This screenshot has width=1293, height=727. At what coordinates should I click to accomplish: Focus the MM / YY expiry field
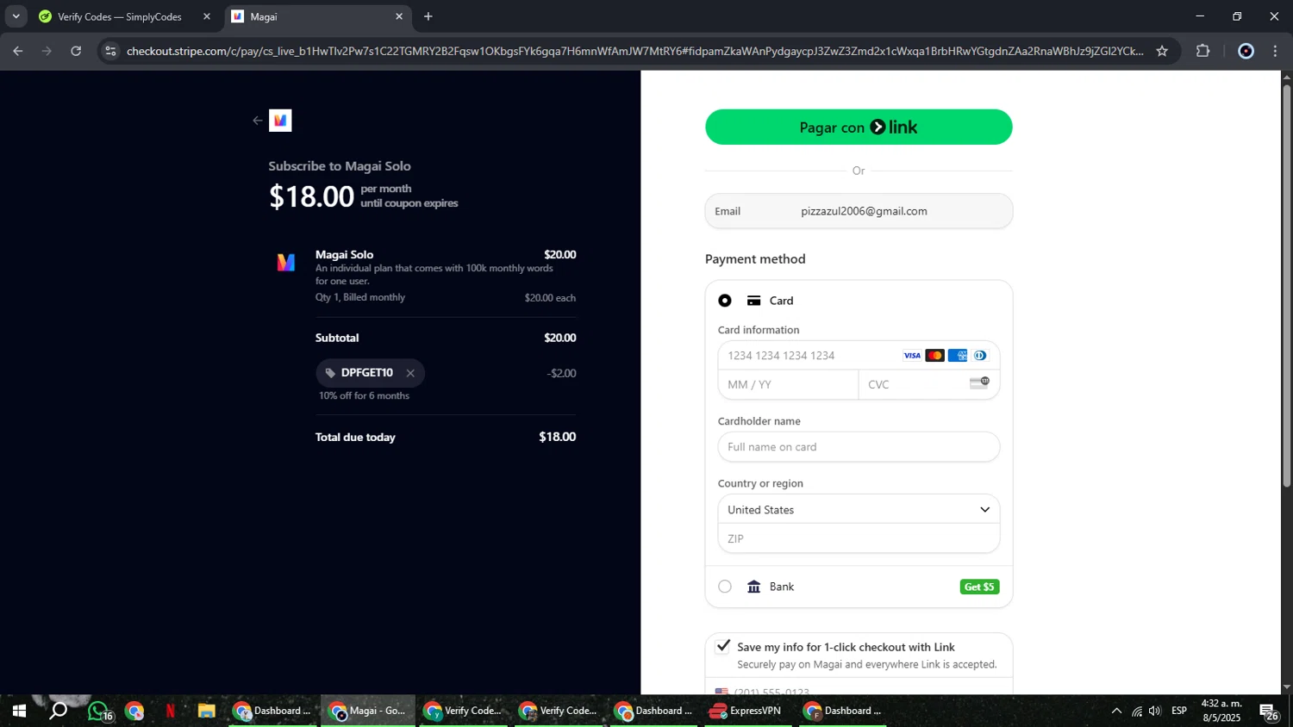point(788,384)
